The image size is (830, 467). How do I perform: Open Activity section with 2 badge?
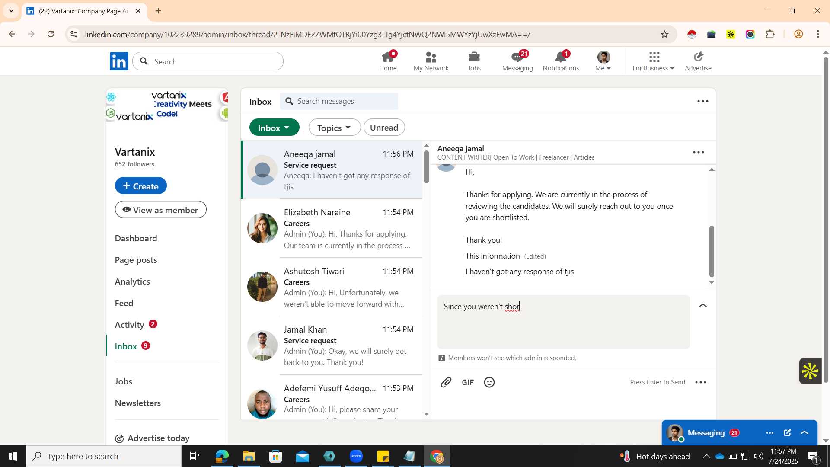(x=136, y=325)
